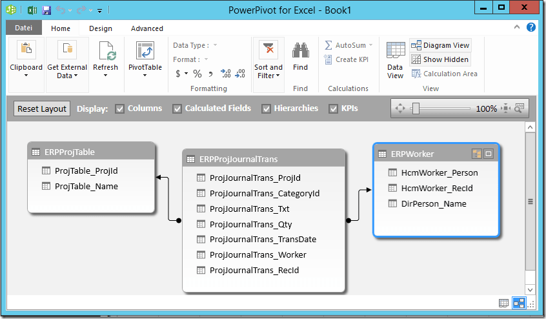The height and width of the screenshot is (319, 546).
Task: Open PowerPivot help question mark
Action: [x=531, y=27]
